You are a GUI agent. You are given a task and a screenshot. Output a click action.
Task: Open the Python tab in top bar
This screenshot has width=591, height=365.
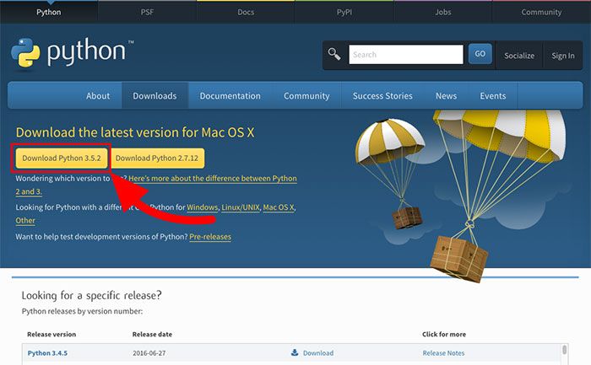[49, 12]
